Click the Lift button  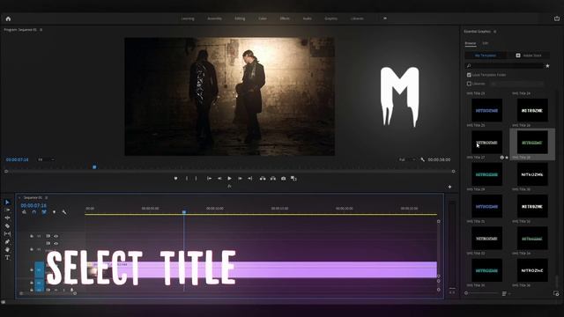click(263, 178)
